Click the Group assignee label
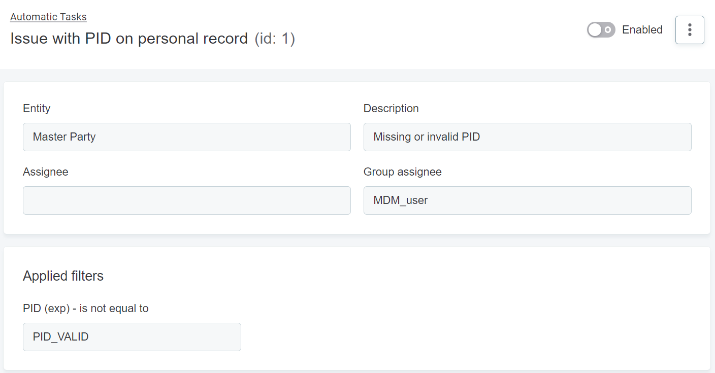The image size is (715, 373). click(x=402, y=172)
